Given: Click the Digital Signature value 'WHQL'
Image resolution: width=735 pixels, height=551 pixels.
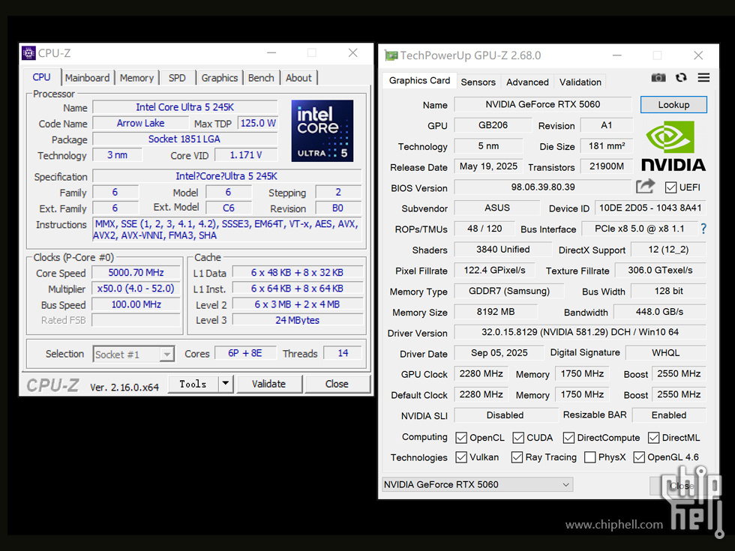Looking at the screenshot, I should (x=666, y=353).
